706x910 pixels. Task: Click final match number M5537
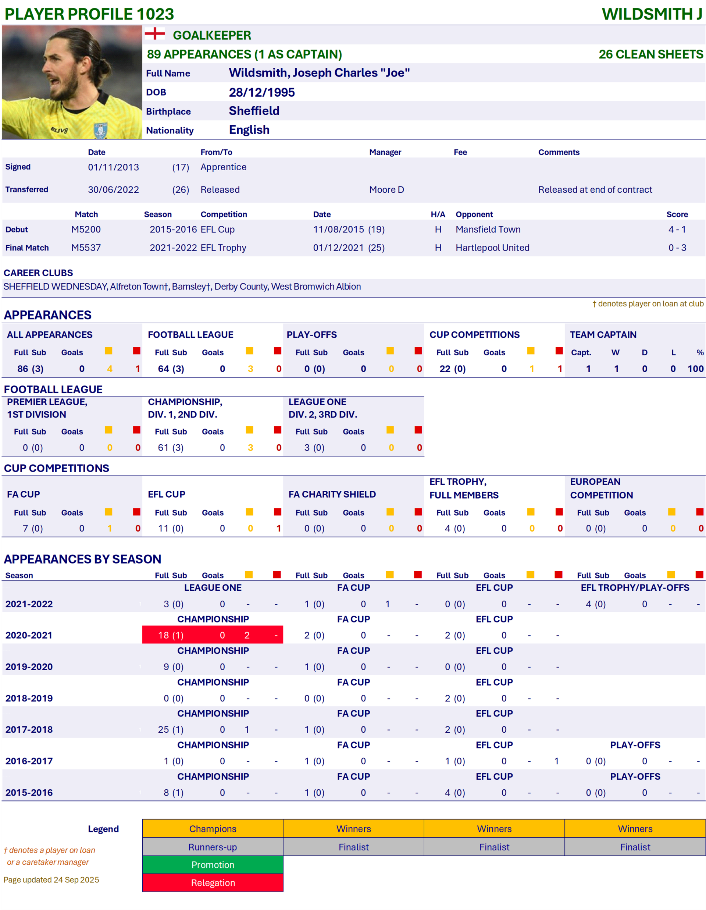coord(86,248)
